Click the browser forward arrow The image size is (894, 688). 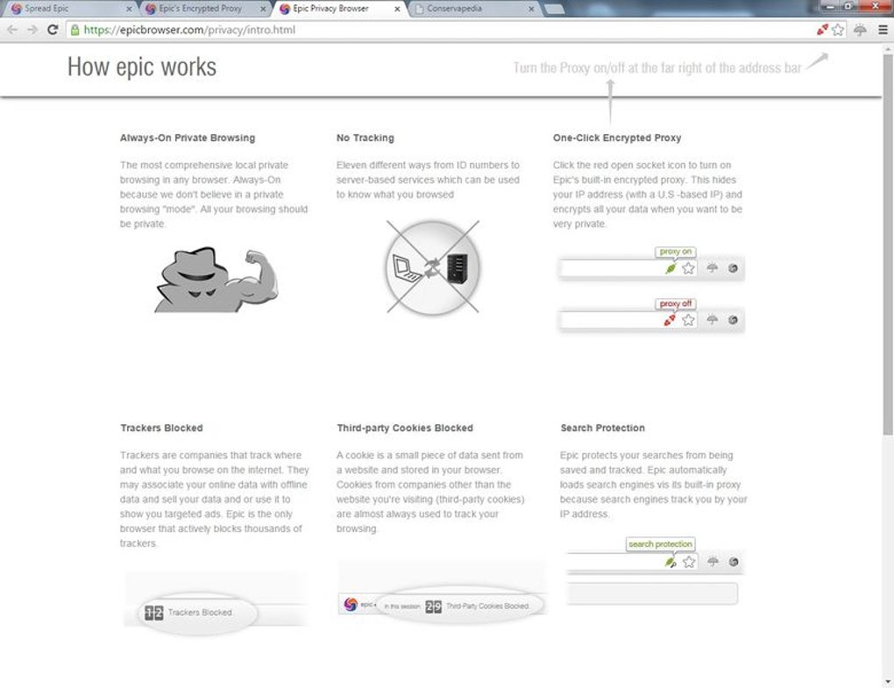click(32, 30)
